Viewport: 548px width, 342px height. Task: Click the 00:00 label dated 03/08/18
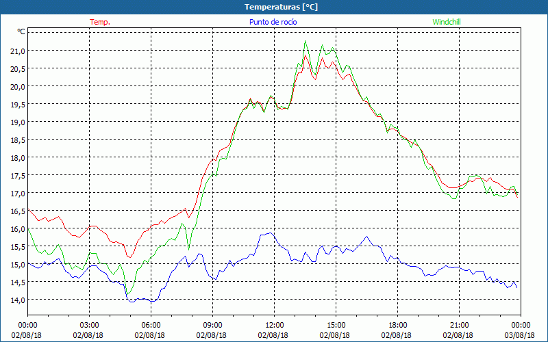(x=521, y=326)
